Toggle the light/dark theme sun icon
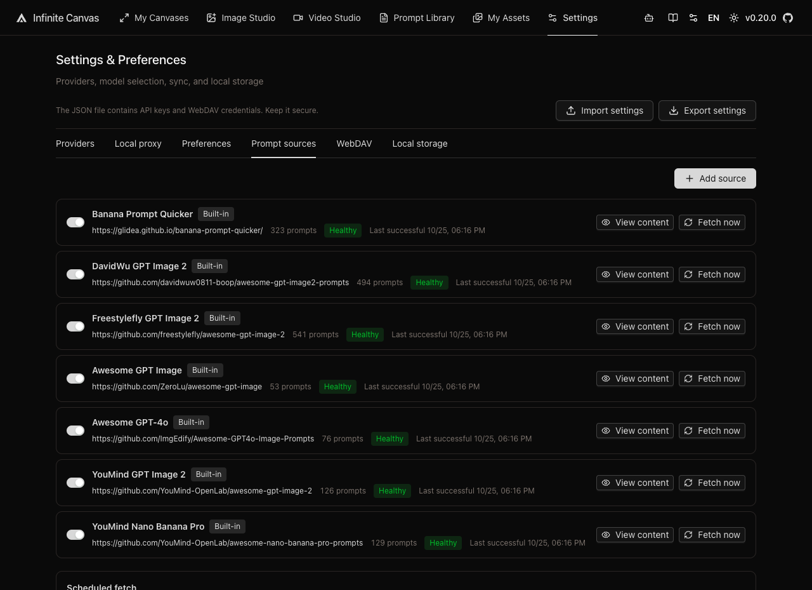This screenshot has height=590, width=812. (734, 18)
